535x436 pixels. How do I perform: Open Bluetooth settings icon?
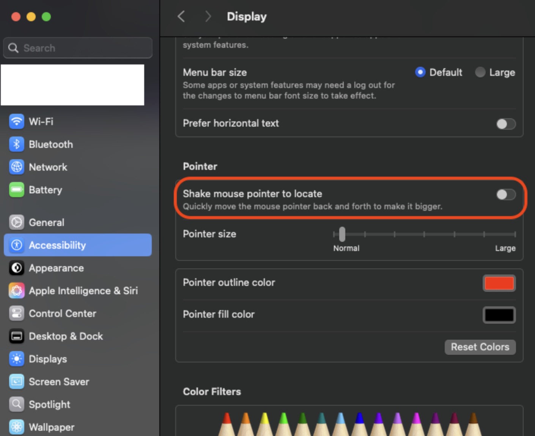click(x=16, y=144)
